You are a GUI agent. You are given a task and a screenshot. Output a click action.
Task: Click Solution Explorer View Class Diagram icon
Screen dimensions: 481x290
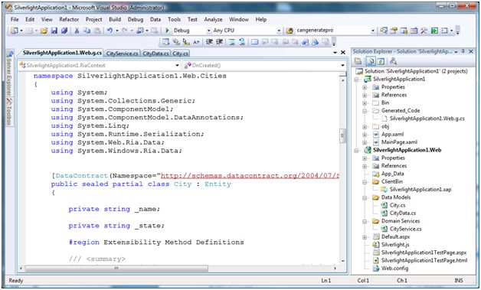point(393,61)
